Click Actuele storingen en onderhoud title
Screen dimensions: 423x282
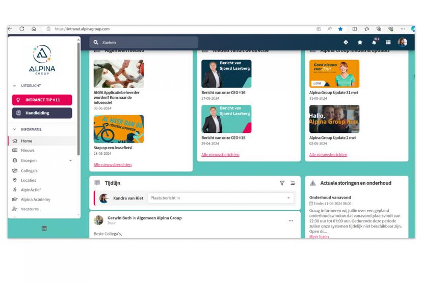(x=356, y=183)
